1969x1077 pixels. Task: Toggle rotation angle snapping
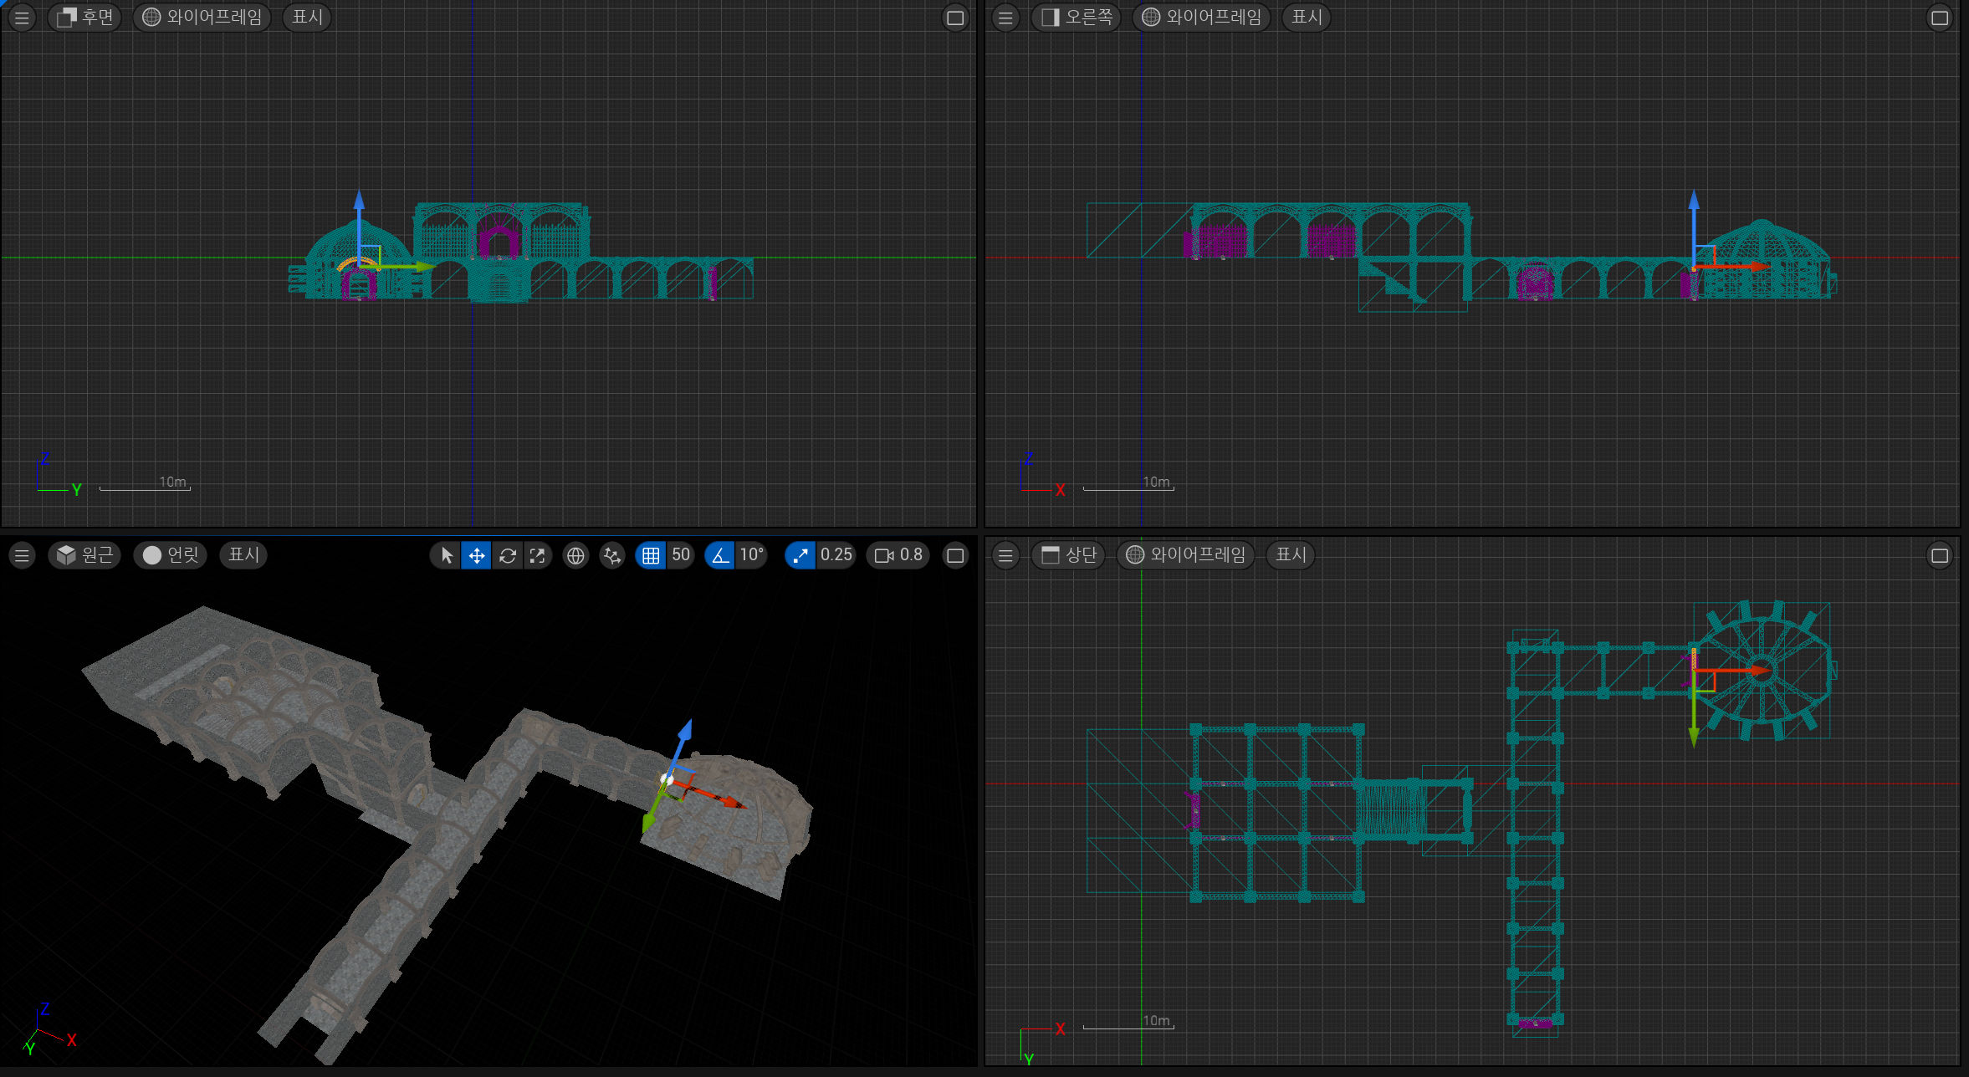pos(719,555)
